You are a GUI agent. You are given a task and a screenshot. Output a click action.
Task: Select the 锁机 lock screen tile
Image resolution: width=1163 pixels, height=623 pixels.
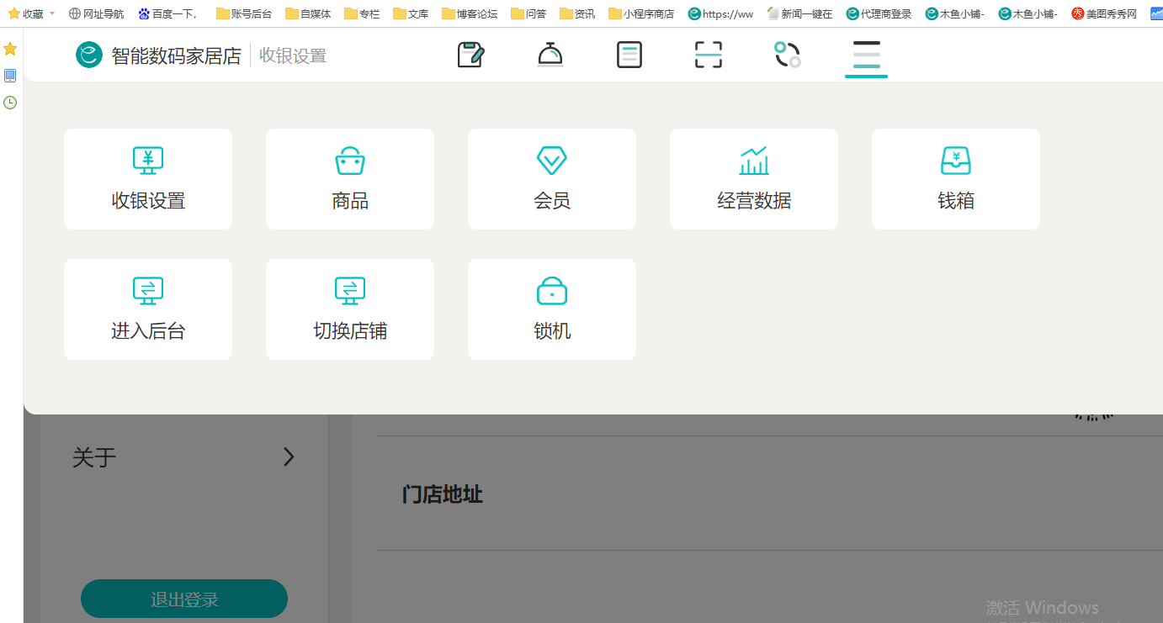pos(552,309)
